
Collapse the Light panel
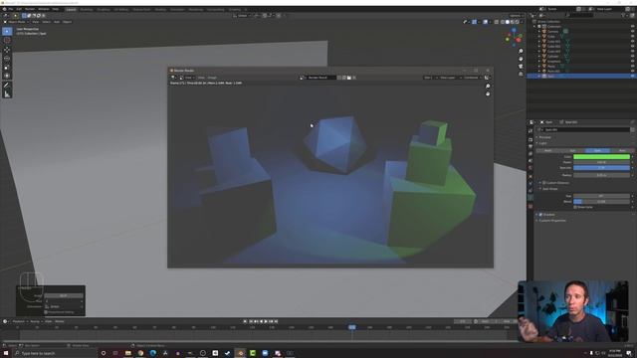[x=542, y=143]
